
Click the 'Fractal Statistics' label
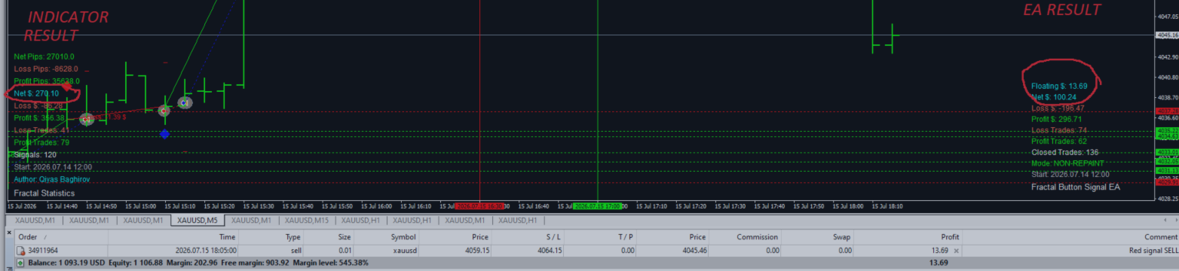pyautogui.click(x=44, y=193)
